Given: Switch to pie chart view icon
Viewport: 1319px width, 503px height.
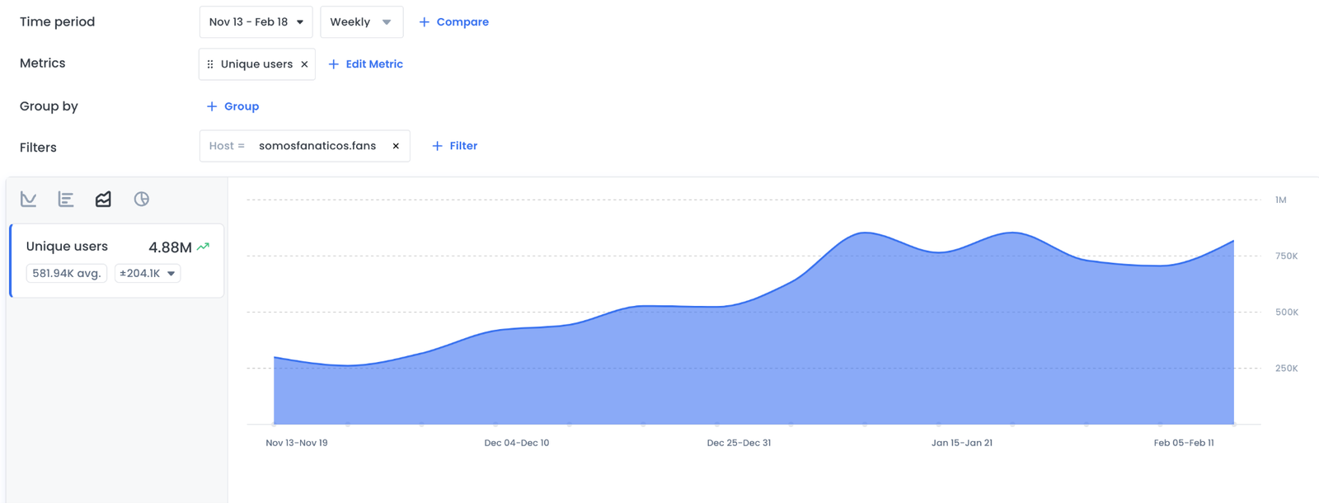Looking at the screenshot, I should point(142,199).
